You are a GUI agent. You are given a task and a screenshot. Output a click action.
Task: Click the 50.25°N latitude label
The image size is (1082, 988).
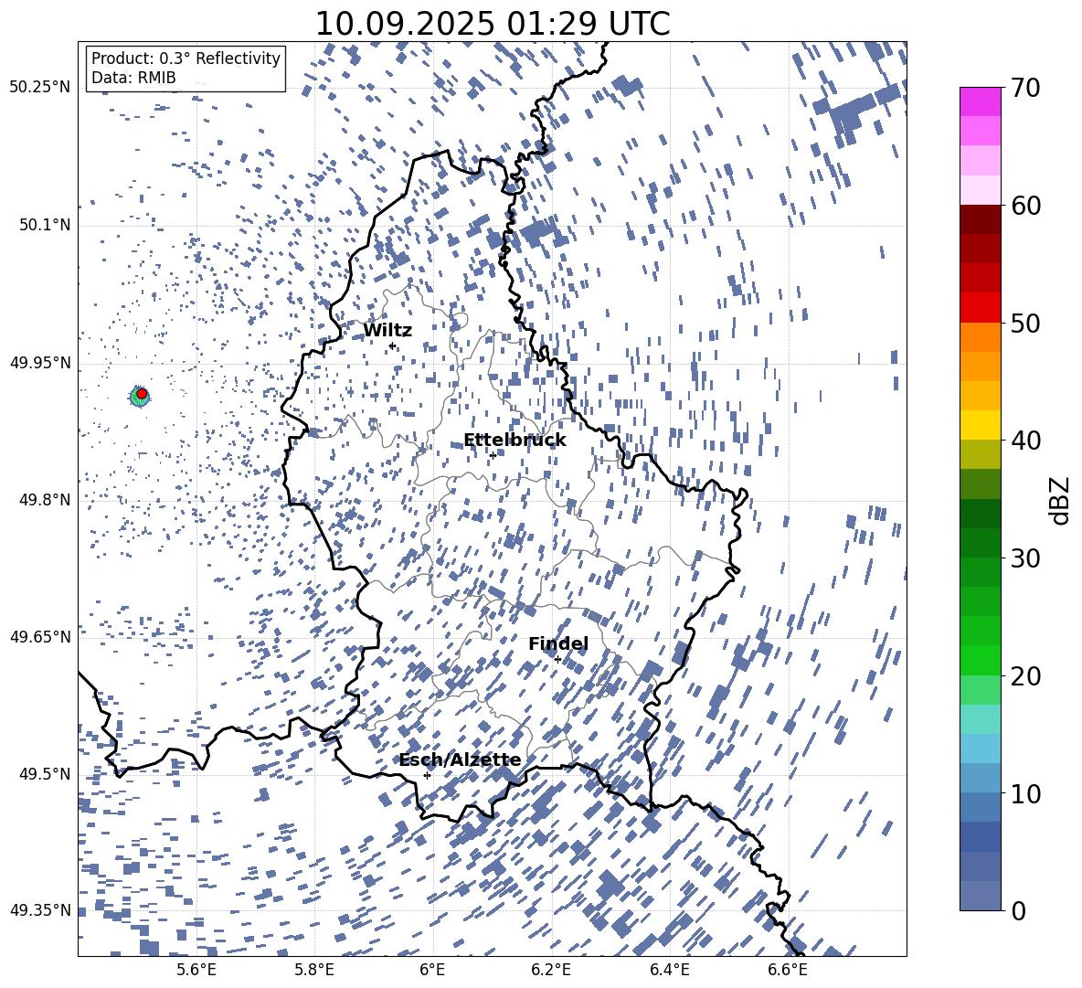[40, 88]
